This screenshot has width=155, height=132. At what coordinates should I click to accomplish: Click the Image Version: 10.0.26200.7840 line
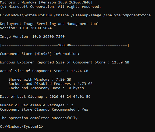pyautogui.click(x=32, y=37)
